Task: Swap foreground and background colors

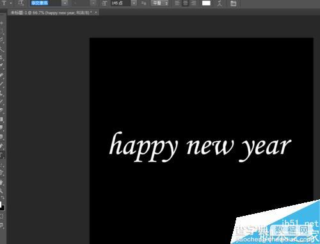Action: click(x=3, y=198)
